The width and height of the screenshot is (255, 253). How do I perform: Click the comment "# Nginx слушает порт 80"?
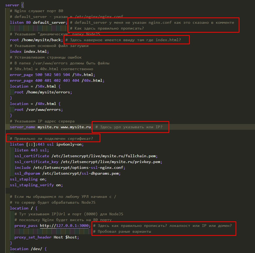click(37, 11)
